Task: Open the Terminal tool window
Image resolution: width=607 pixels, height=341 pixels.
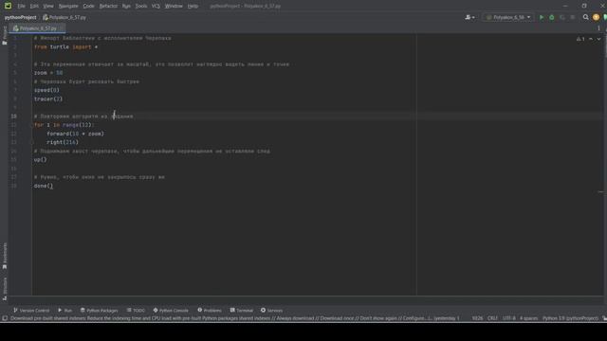Action: tap(242, 311)
